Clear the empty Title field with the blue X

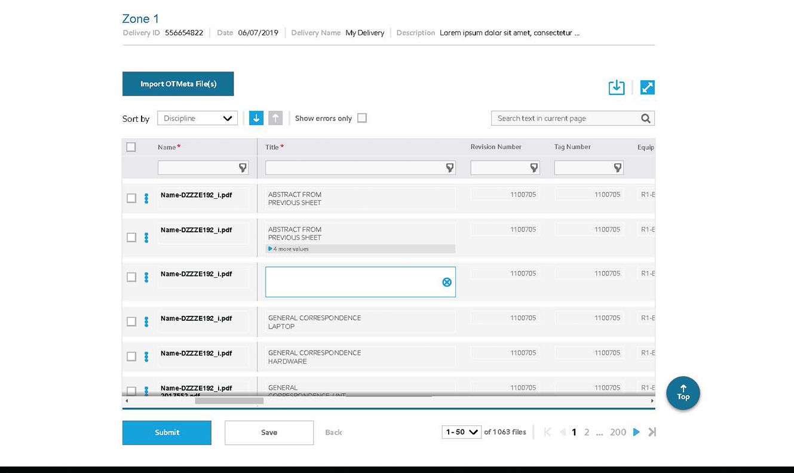click(446, 282)
